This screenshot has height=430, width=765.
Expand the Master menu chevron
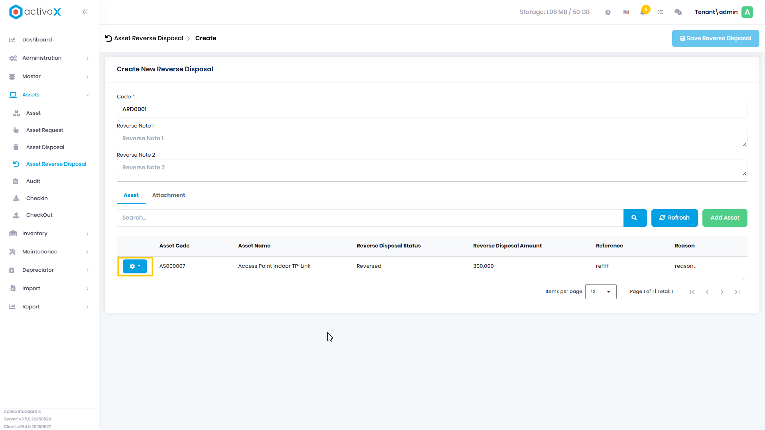tap(87, 77)
